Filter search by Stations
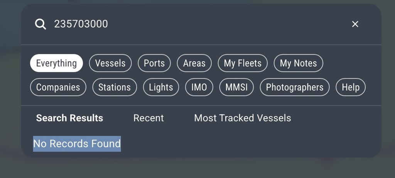The image size is (395, 178). coord(115,87)
